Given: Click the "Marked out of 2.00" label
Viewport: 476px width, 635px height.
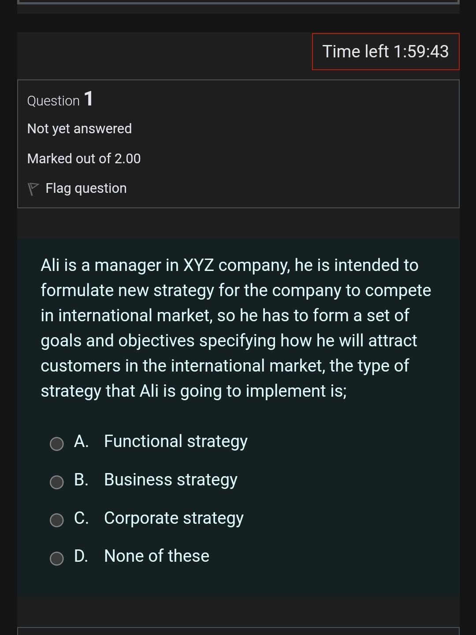Looking at the screenshot, I should pyautogui.click(x=84, y=158).
